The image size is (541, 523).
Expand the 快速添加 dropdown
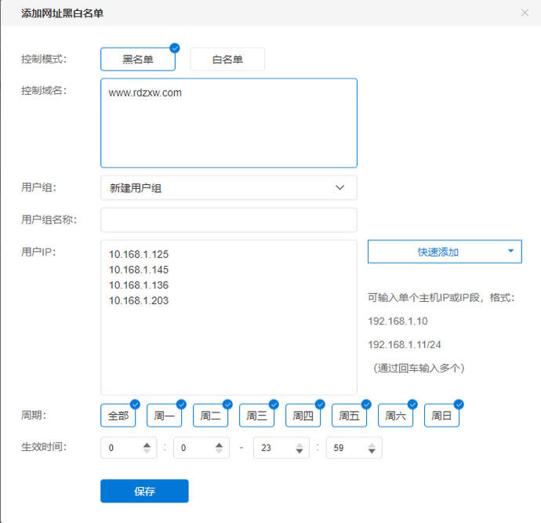click(x=444, y=252)
